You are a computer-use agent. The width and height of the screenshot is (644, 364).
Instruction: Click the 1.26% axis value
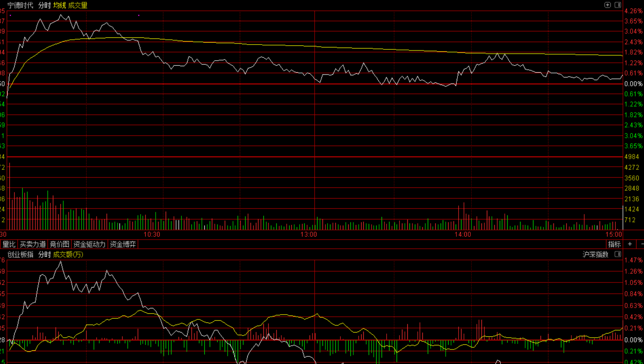pos(633,271)
